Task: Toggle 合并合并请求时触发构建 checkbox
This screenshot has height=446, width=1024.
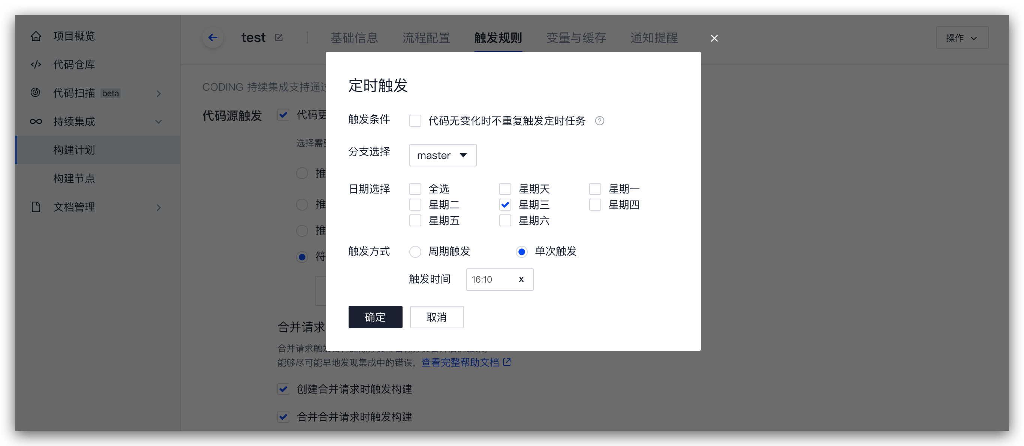Action: click(283, 417)
